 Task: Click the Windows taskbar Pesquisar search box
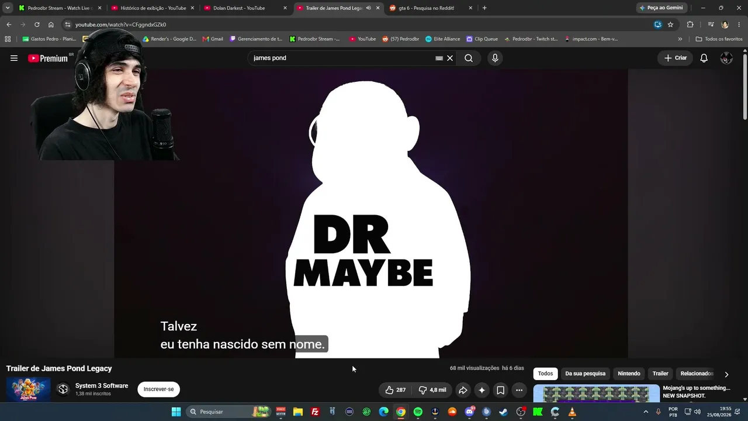[x=229, y=412]
